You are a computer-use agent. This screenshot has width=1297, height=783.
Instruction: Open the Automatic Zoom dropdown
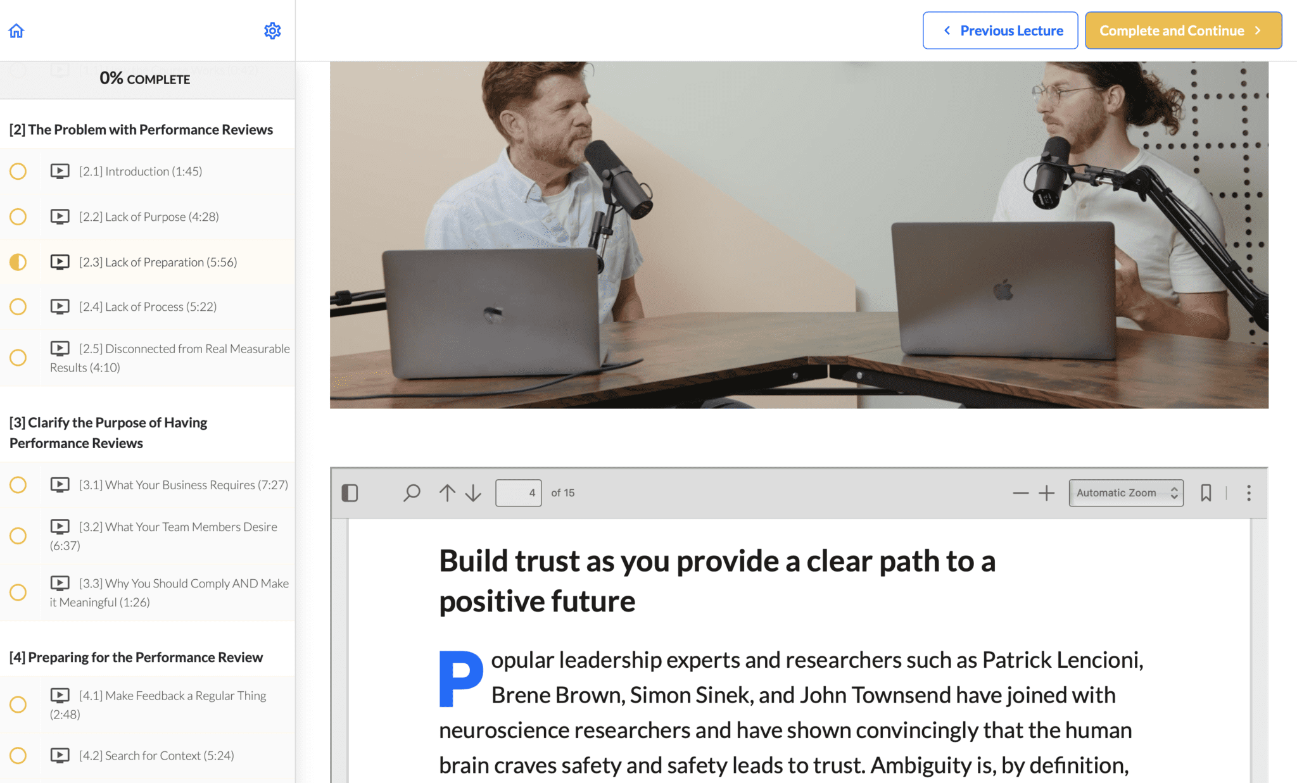pyautogui.click(x=1125, y=492)
